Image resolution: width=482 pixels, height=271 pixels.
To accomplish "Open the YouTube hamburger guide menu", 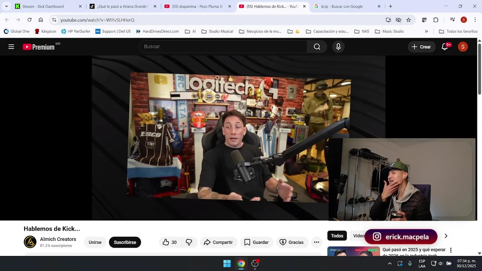I will [x=11, y=47].
